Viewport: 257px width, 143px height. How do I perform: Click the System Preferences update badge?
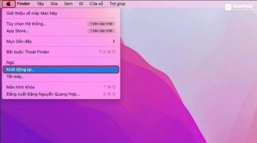101,24
